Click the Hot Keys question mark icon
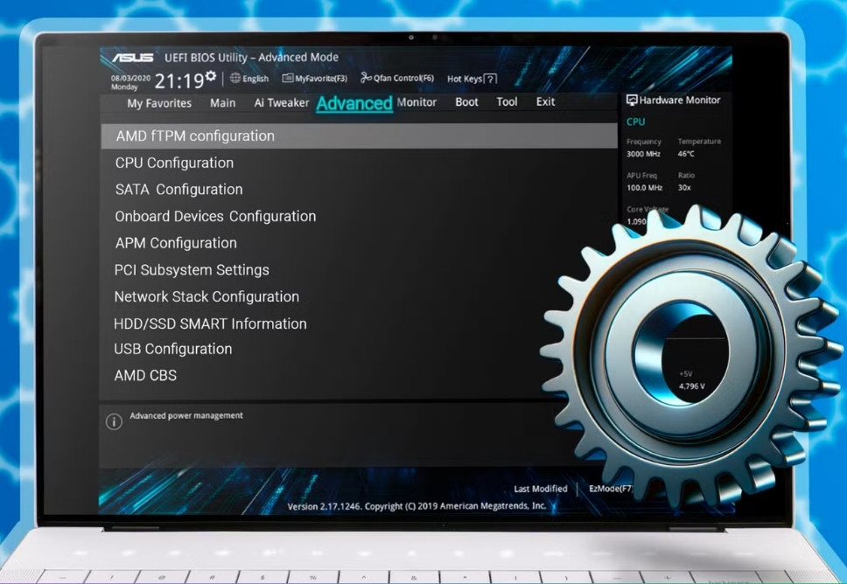The width and height of the screenshot is (847, 584). click(491, 79)
